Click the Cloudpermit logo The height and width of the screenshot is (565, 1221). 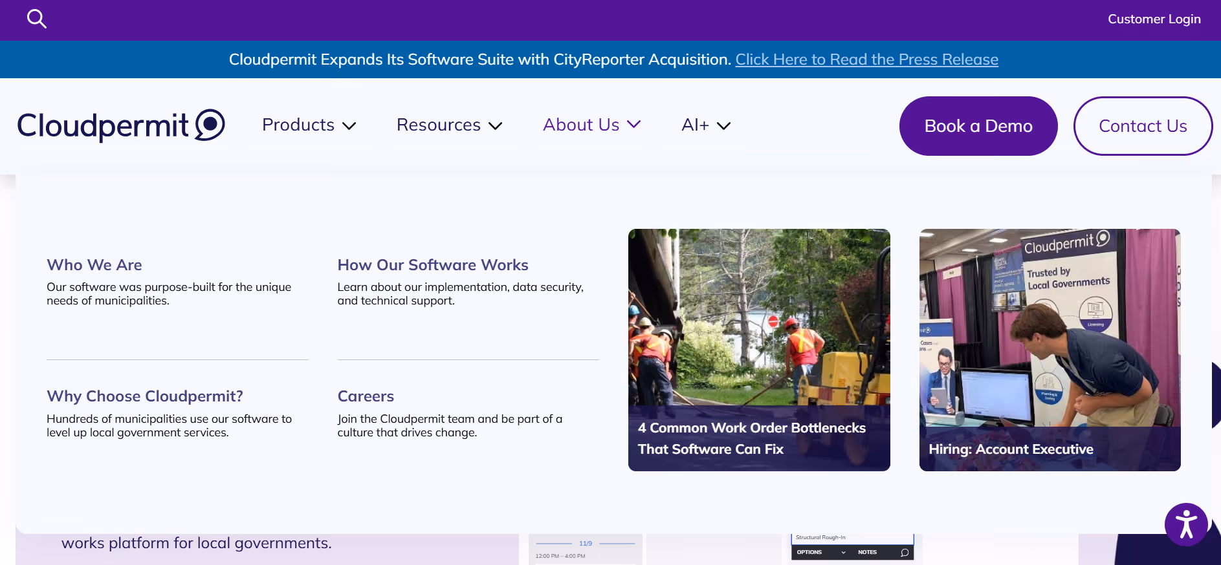[x=121, y=125]
